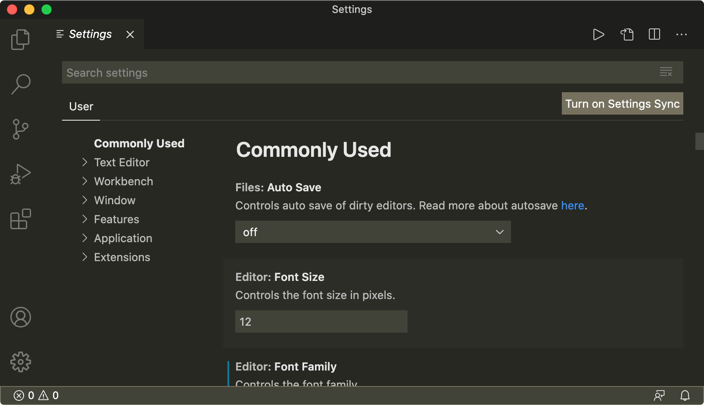Click Turn on Settings Sync button
The image size is (704, 405).
[x=622, y=104]
